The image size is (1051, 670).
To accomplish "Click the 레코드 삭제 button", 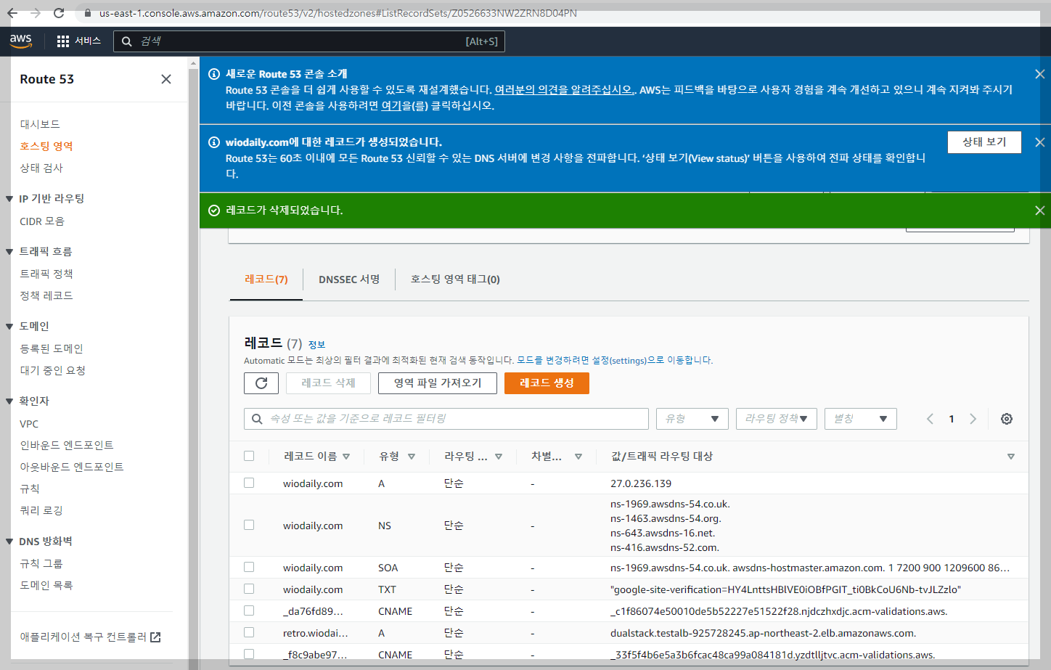I will pyautogui.click(x=328, y=383).
